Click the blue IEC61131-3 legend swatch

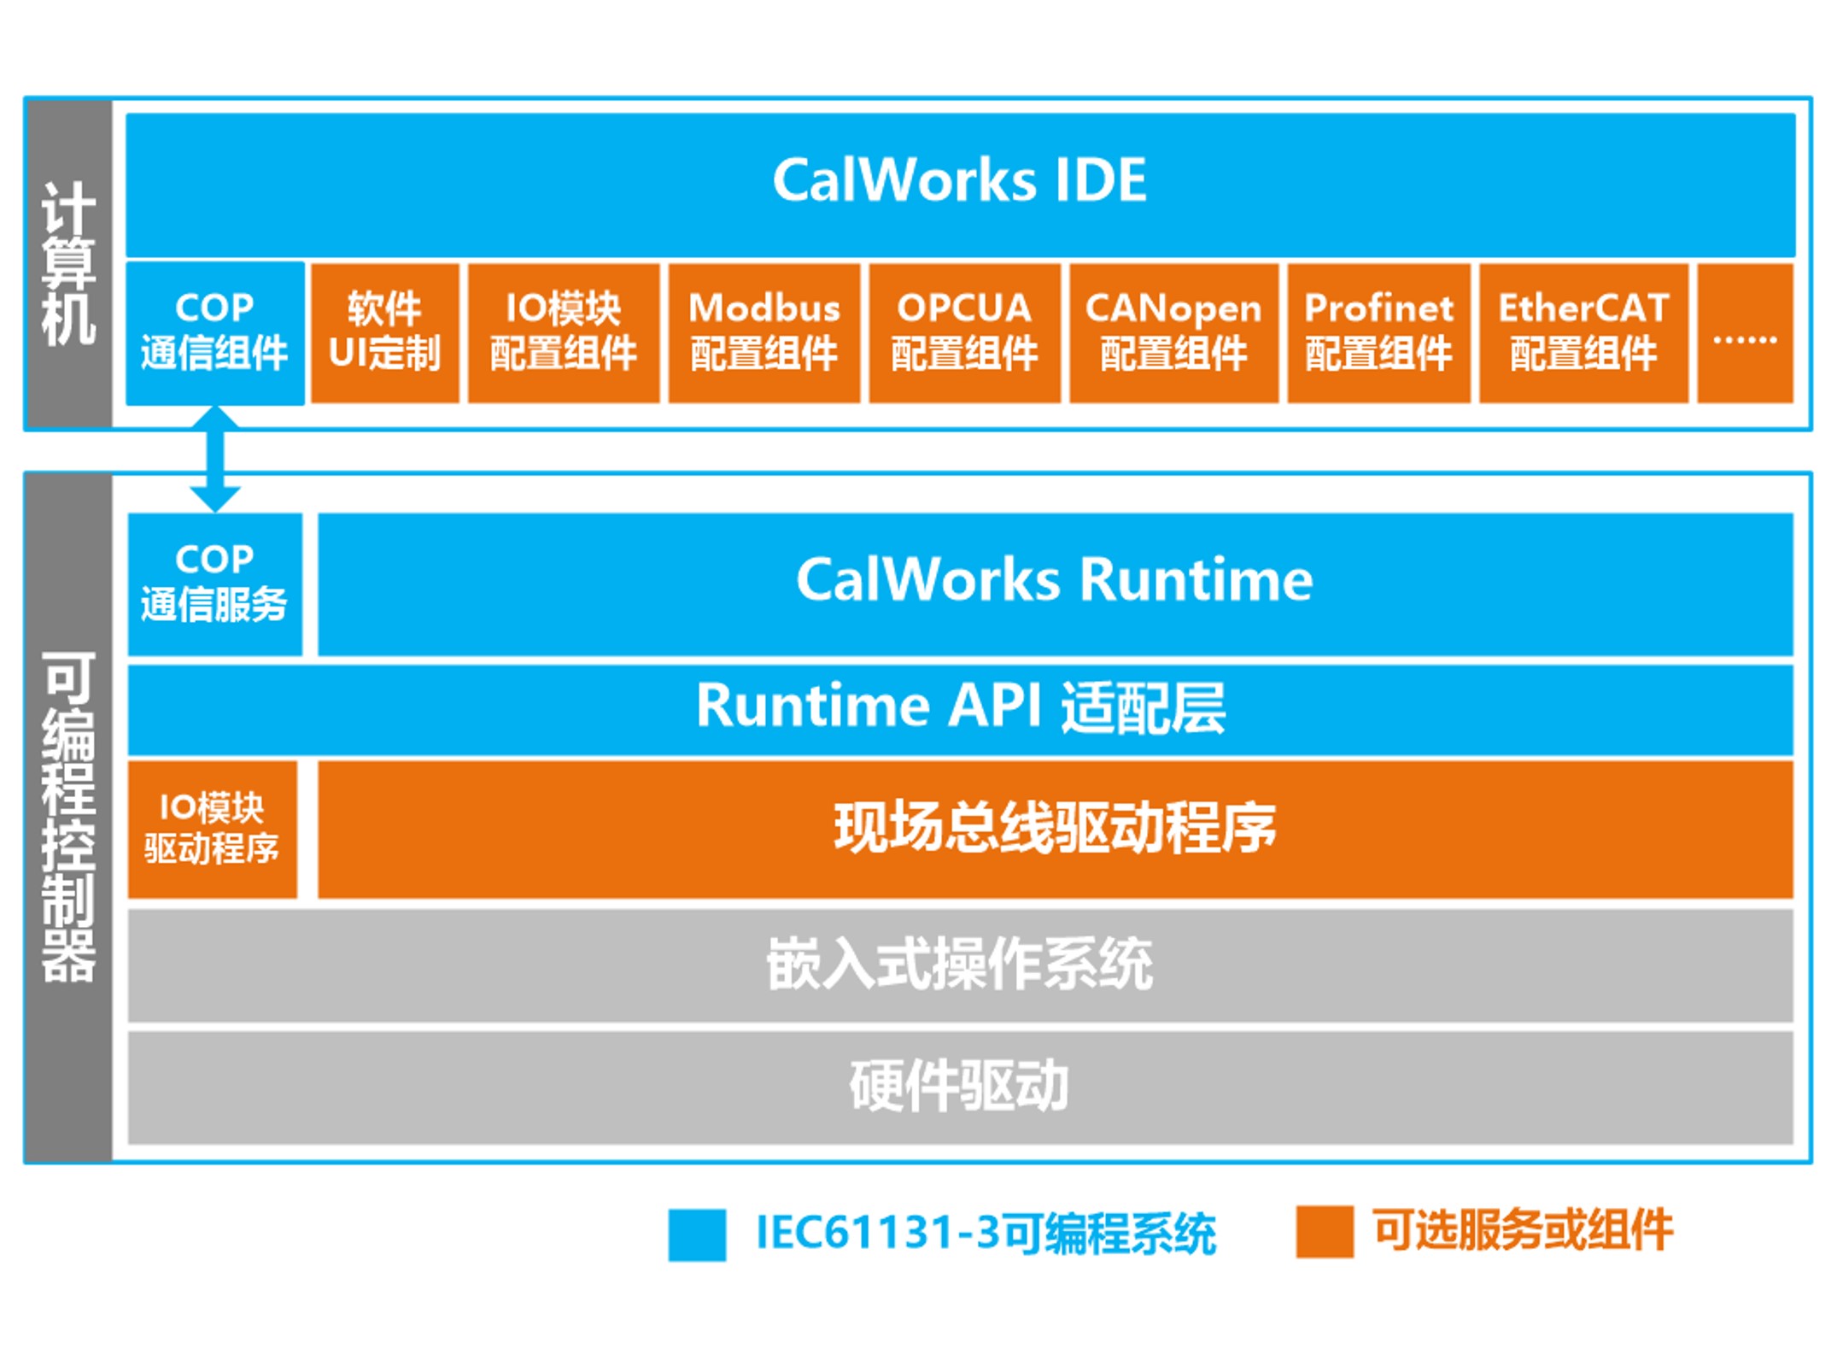point(697,1234)
